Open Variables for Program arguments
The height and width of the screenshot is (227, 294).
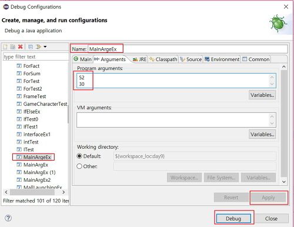[262, 95]
